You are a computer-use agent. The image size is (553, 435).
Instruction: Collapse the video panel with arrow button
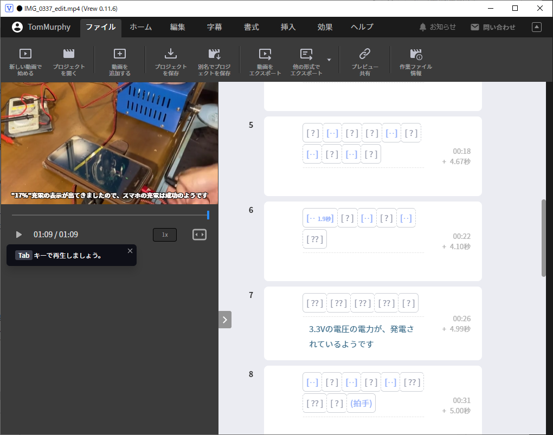click(x=225, y=320)
